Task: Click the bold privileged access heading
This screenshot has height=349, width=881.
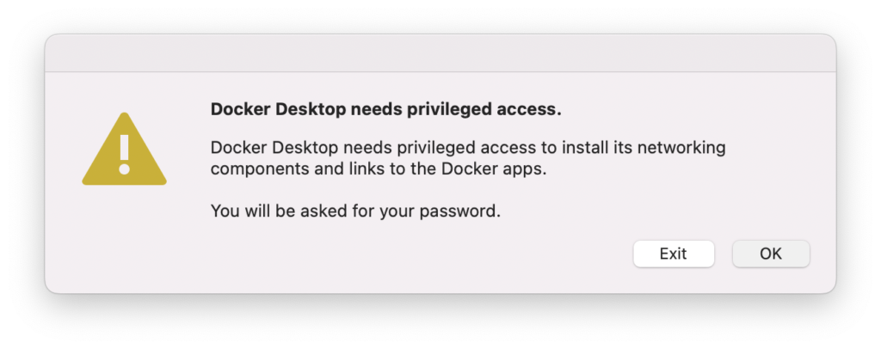Action: (x=386, y=109)
